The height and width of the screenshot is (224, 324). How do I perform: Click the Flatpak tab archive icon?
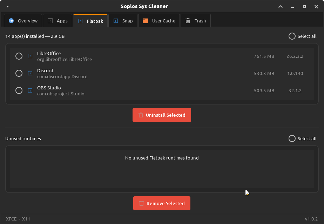pos(80,21)
